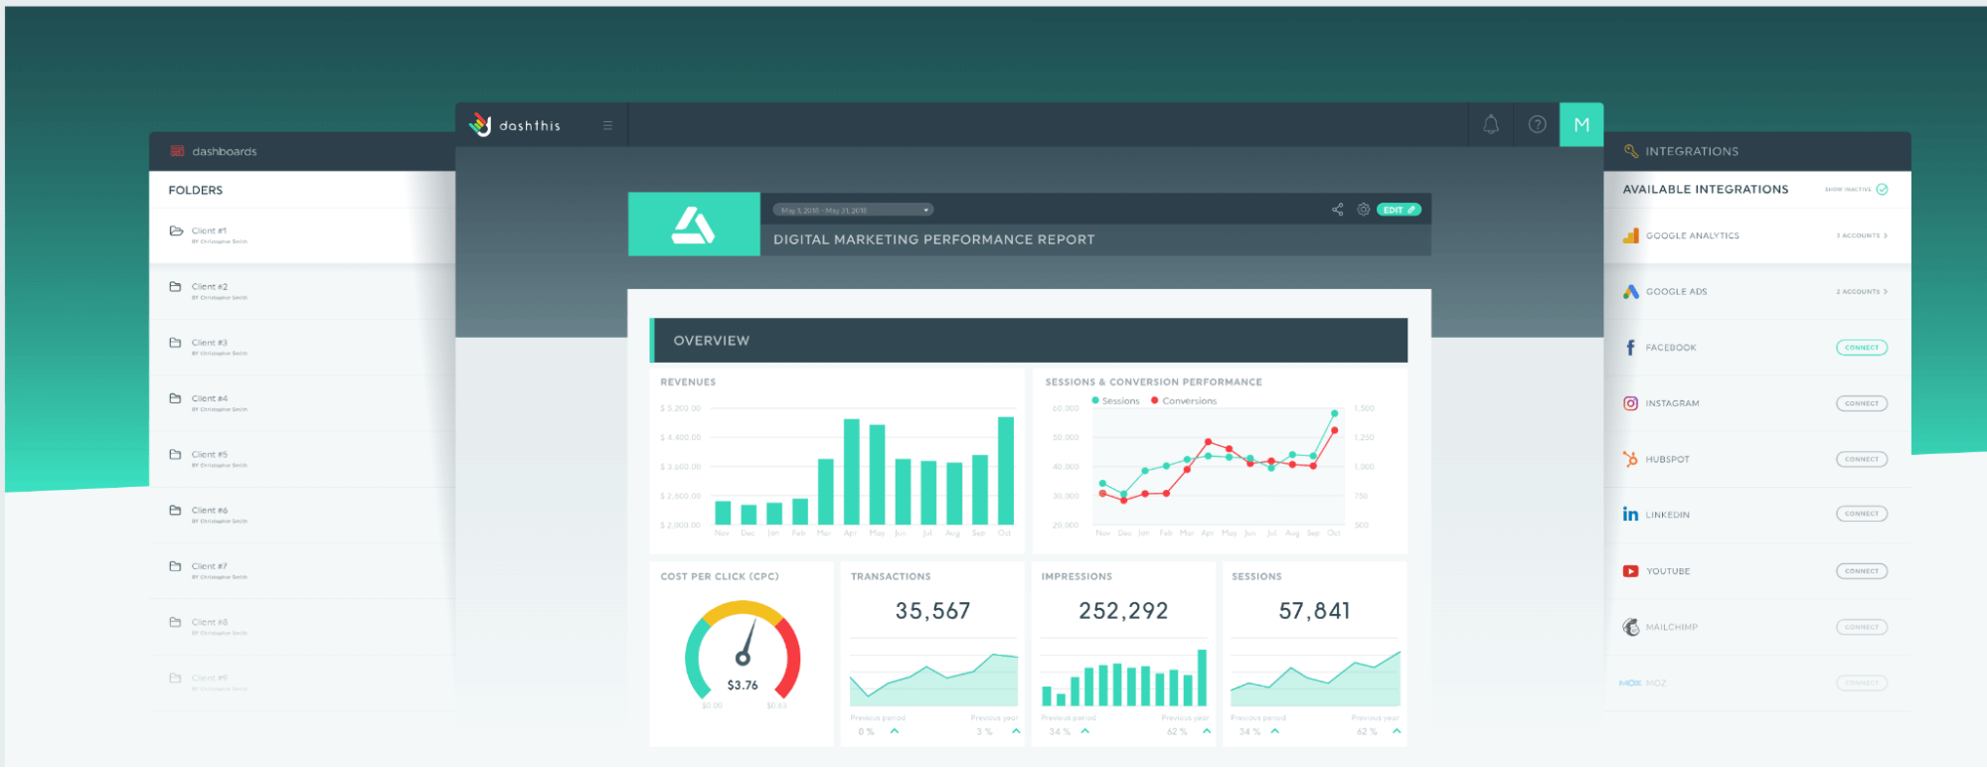
Task: Open the help question mark icon
Action: pyautogui.click(x=1537, y=124)
